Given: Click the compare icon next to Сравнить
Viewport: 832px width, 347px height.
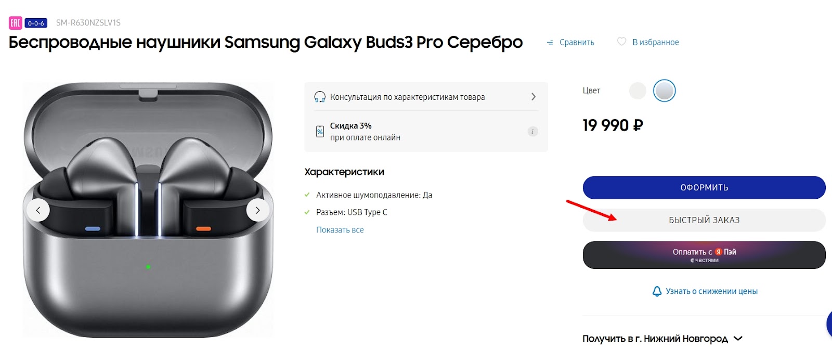Looking at the screenshot, I should (550, 43).
